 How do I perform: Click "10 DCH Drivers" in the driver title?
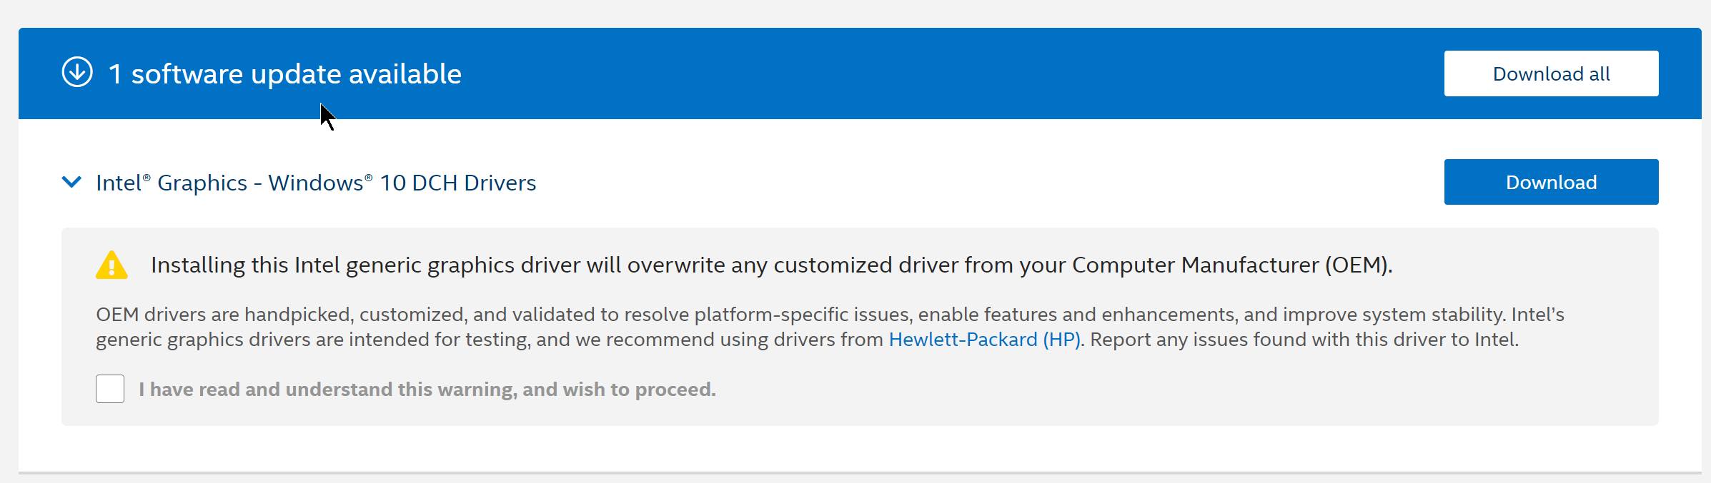pos(457,183)
